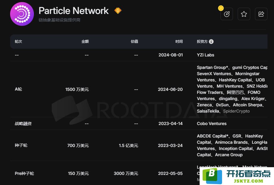Open the 0xSun investor link

[x=222, y=105]
